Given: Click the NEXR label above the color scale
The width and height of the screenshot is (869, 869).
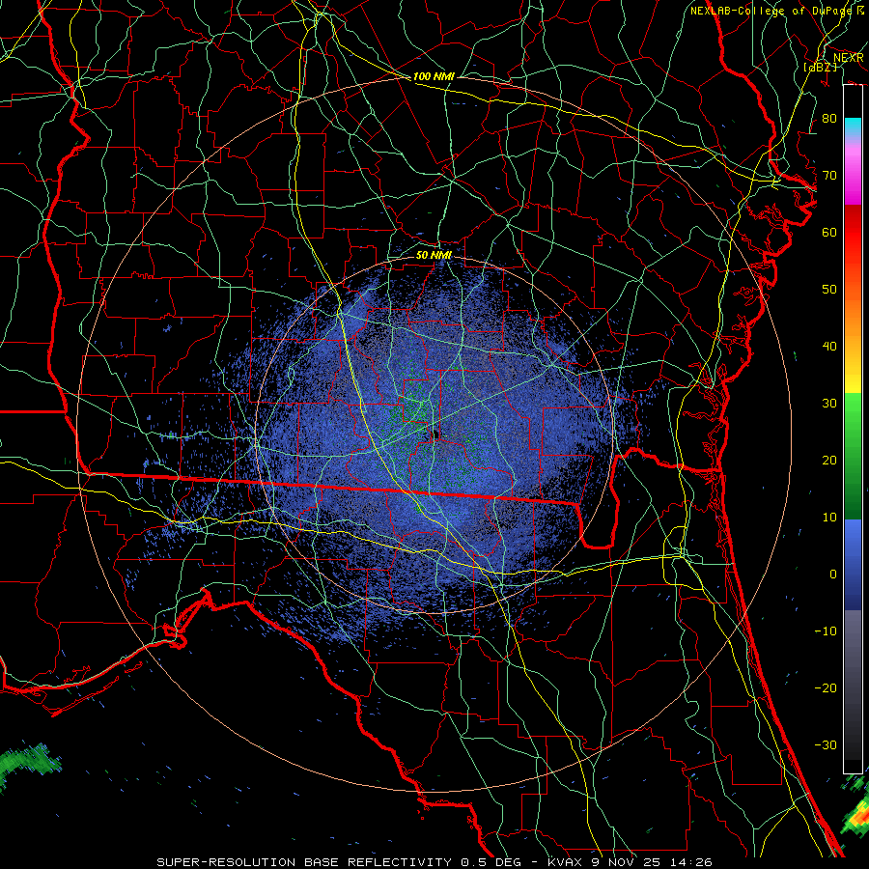Looking at the screenshot, I should pos(848,58).
